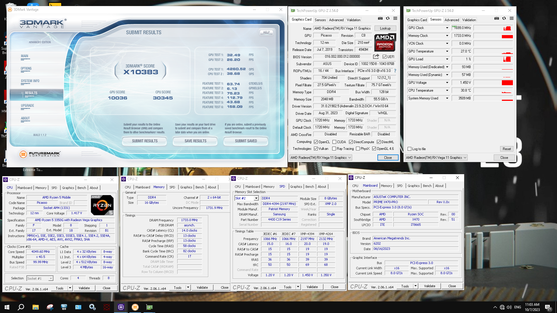This screenshot has width=557, height=313.
Task: Open the Options section in 3DMark Vantage
Action: [26, 69]
